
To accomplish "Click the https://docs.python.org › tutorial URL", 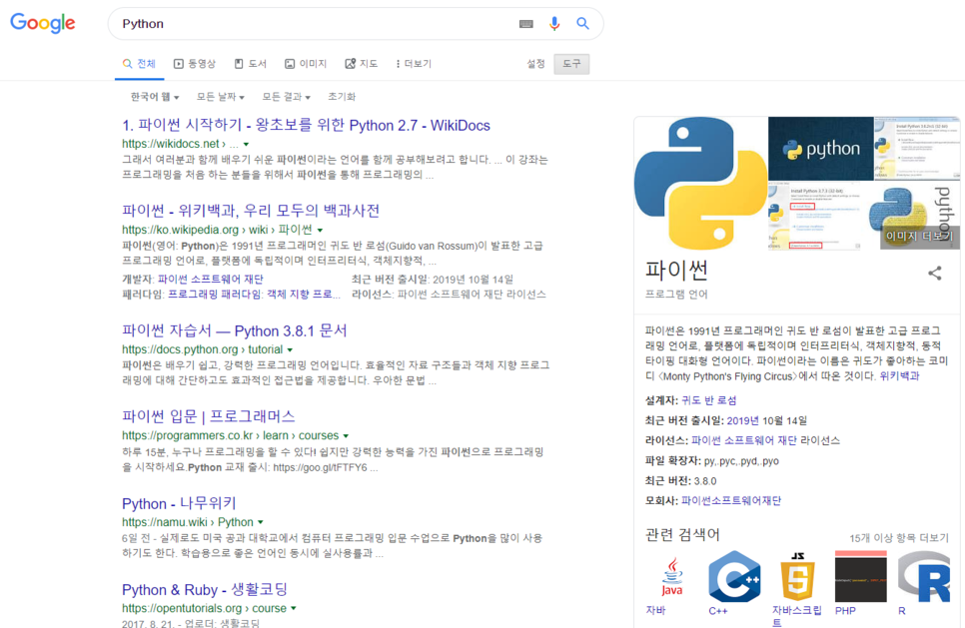I will [x=203, y=350].
